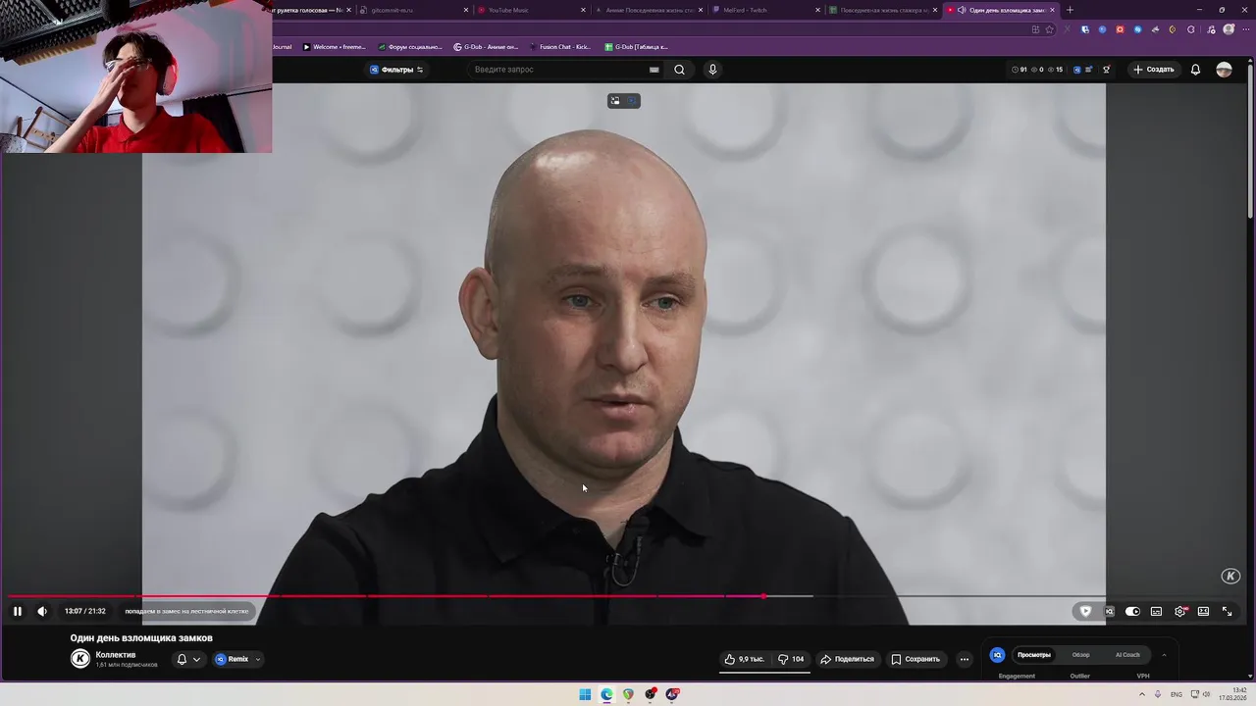The height and width of the screenshot is (706, 1256).
Task: Click the chapter title 'попадаем в замес' label
Action: click(x=186, y=611)
